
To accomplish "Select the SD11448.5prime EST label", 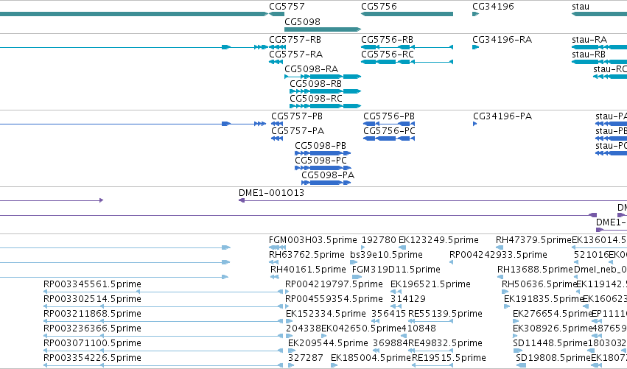I will [x=550, y=344].
